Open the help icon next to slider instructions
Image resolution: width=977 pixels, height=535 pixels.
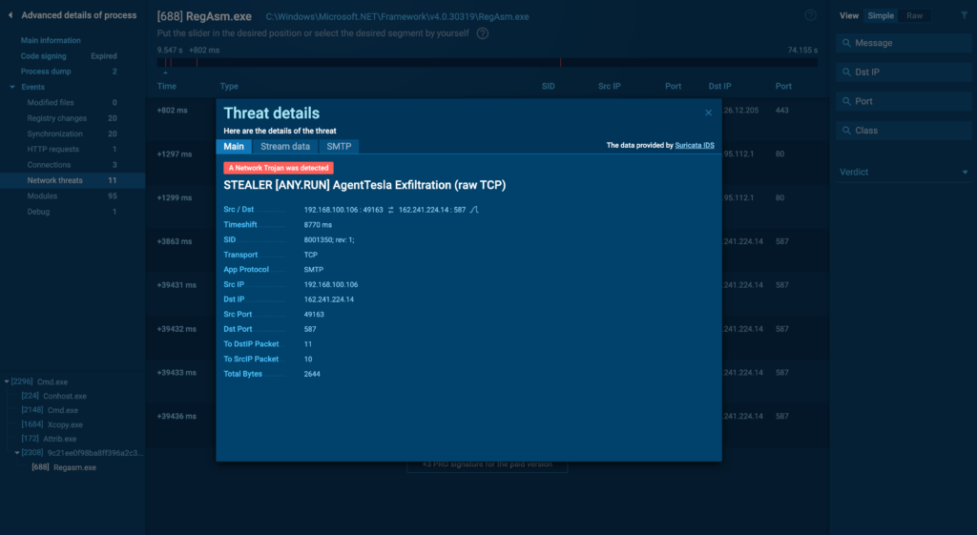pyautogui.click(x=482, y=33)
